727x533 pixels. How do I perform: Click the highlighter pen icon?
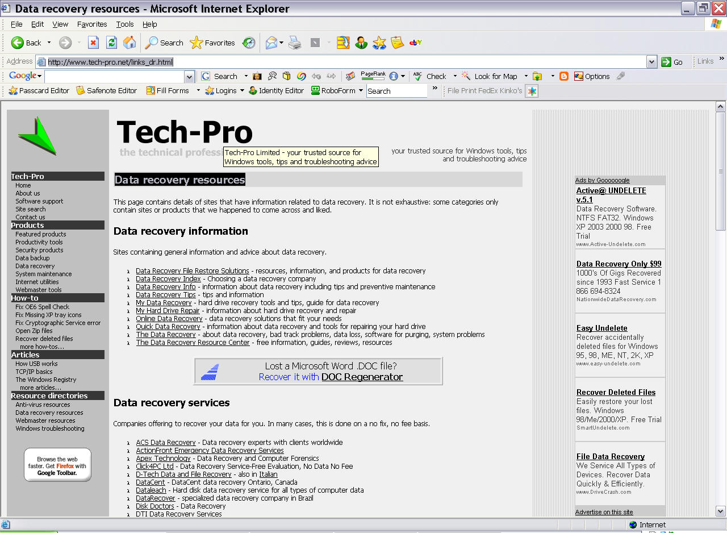(621, 76)
